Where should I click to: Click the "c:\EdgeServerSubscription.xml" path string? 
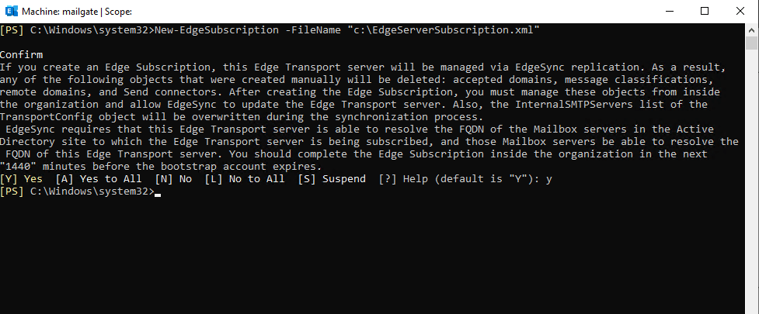click(443, 30)
